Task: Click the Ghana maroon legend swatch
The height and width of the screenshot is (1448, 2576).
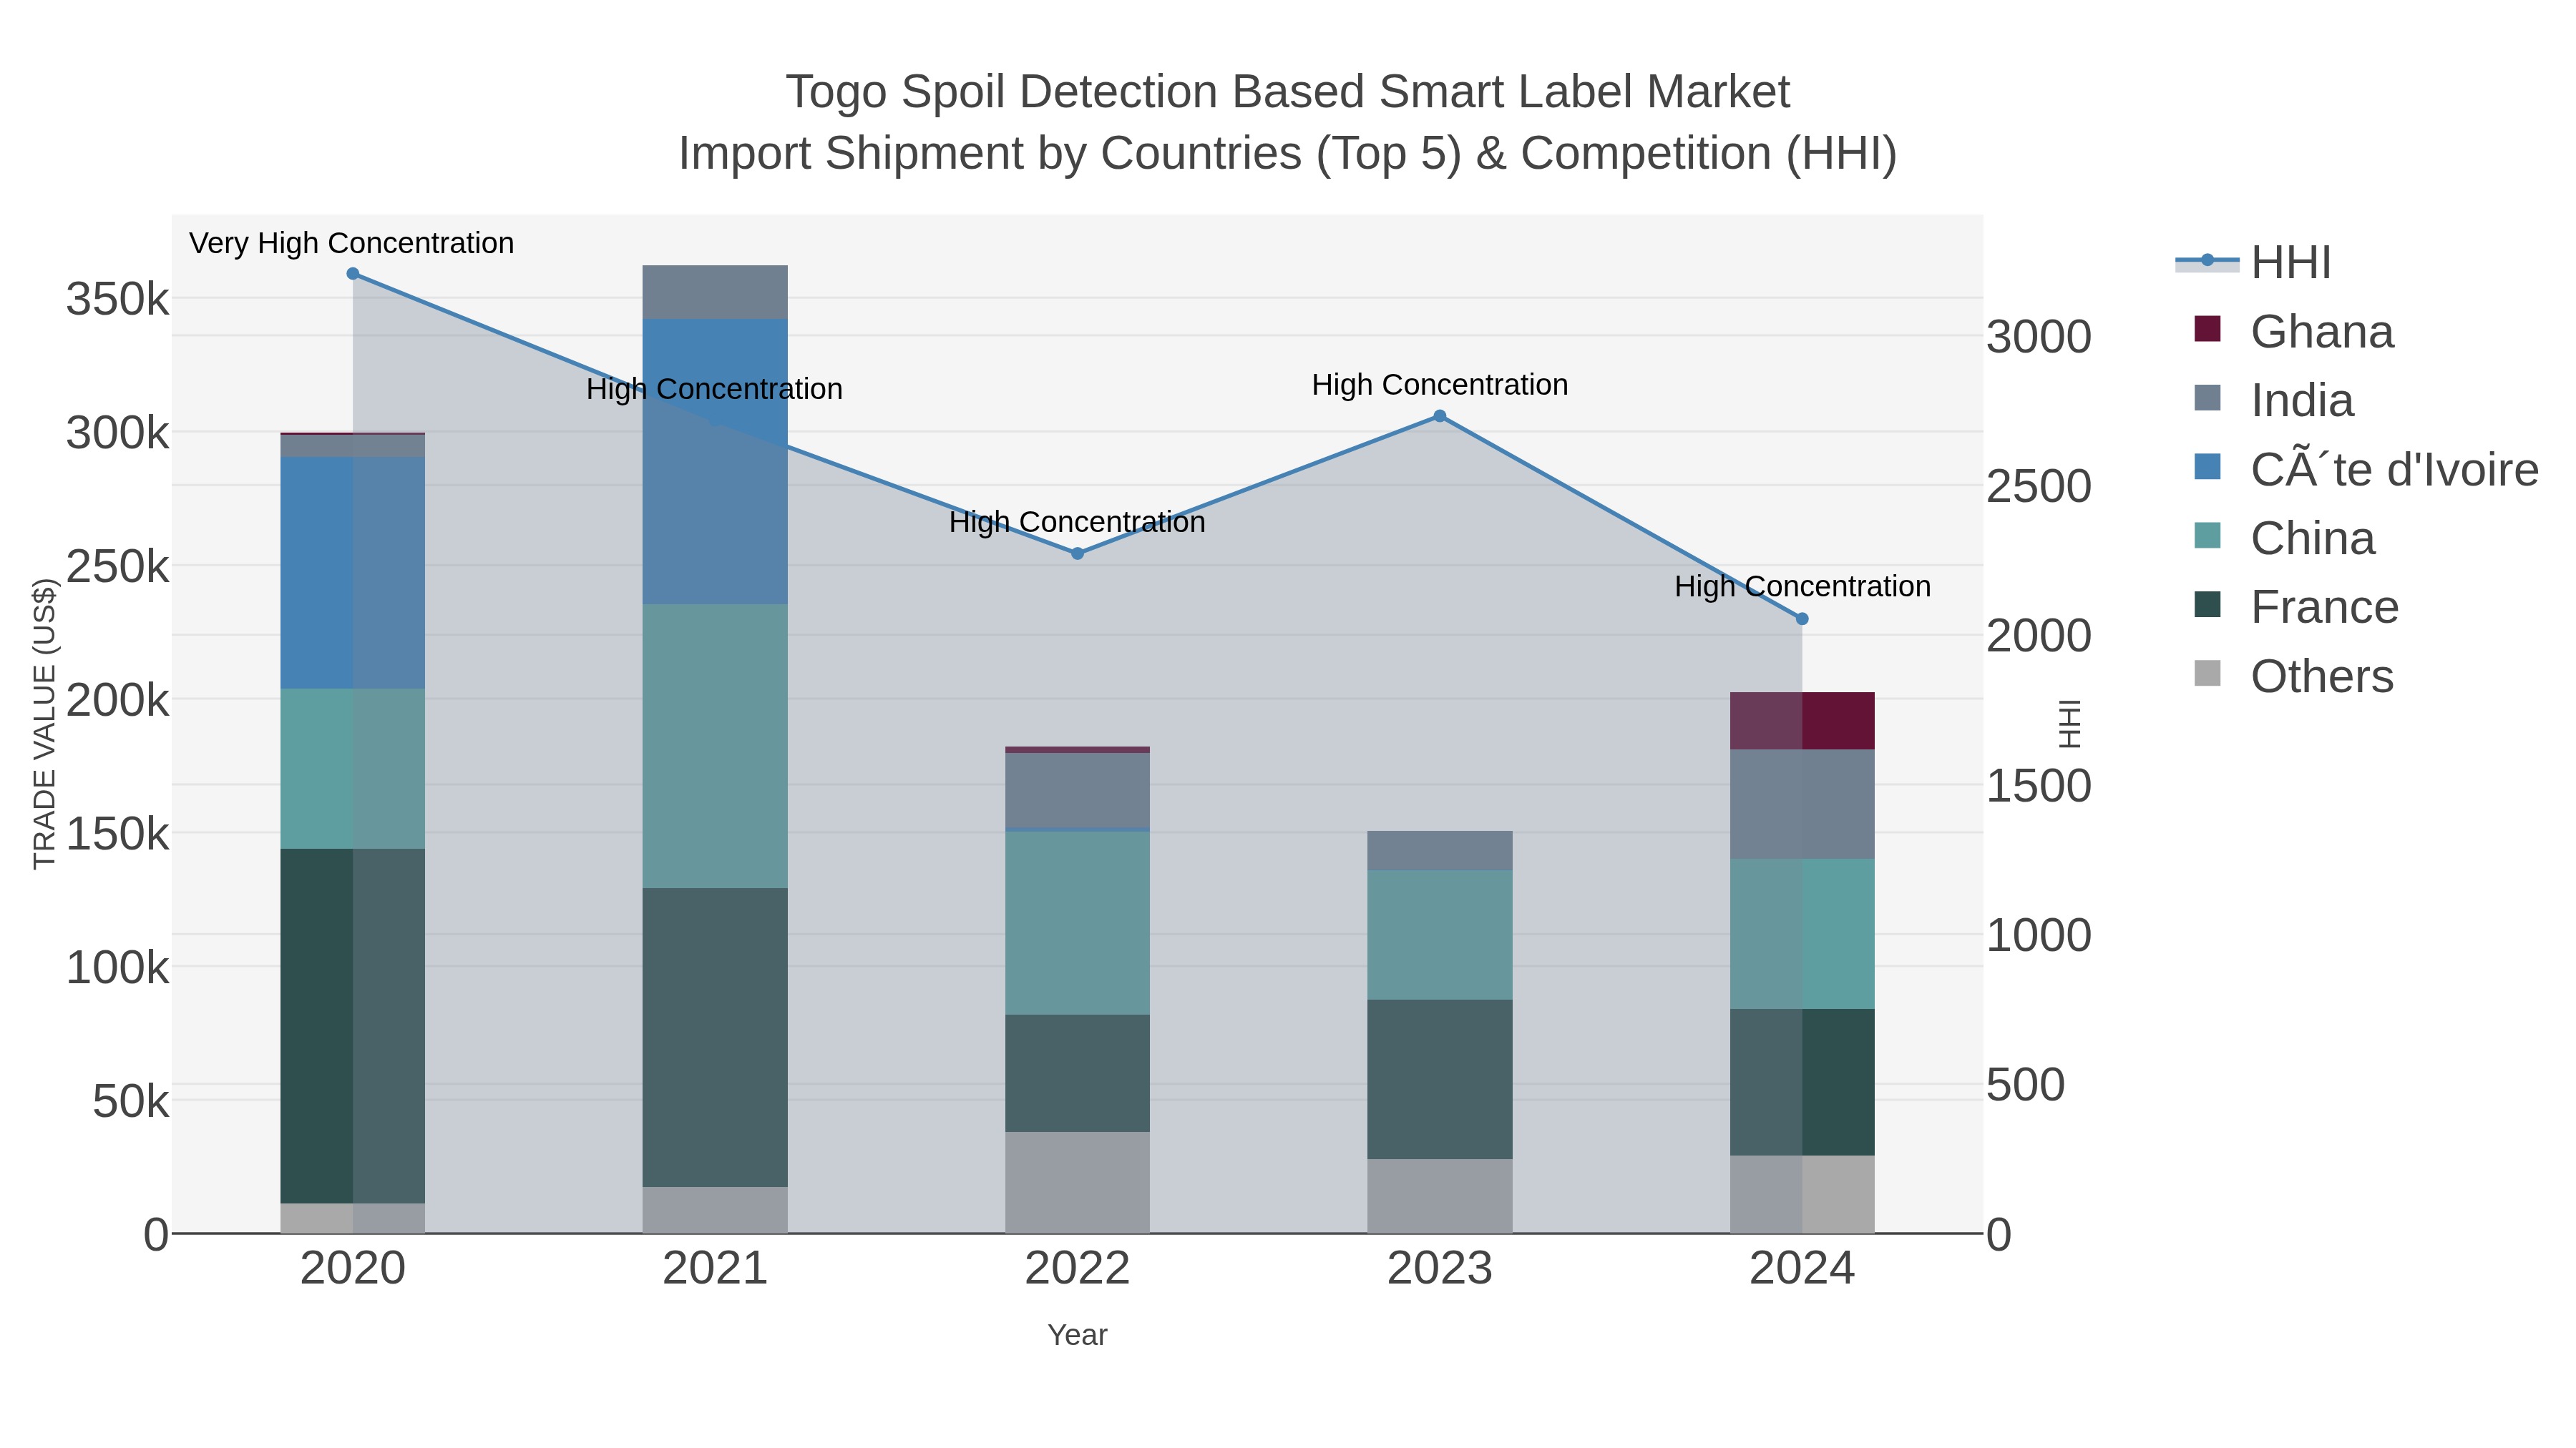Action: 2207,329
